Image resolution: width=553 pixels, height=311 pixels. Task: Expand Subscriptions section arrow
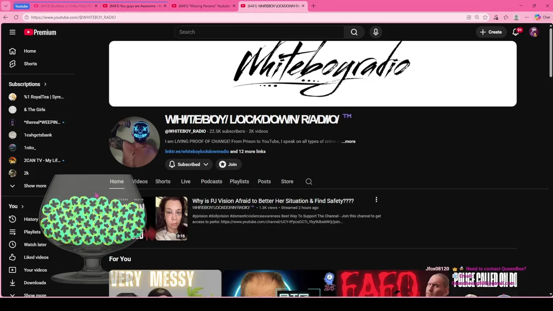click(x=45, y=84)
